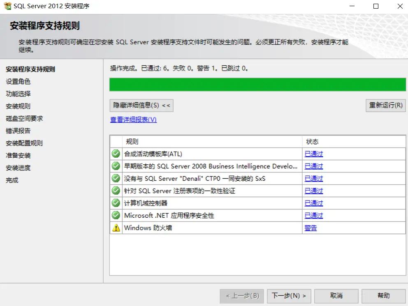This screenshot has width=408, height=306.
Task: Click the 状态 column header
Action: pos(354,142)
